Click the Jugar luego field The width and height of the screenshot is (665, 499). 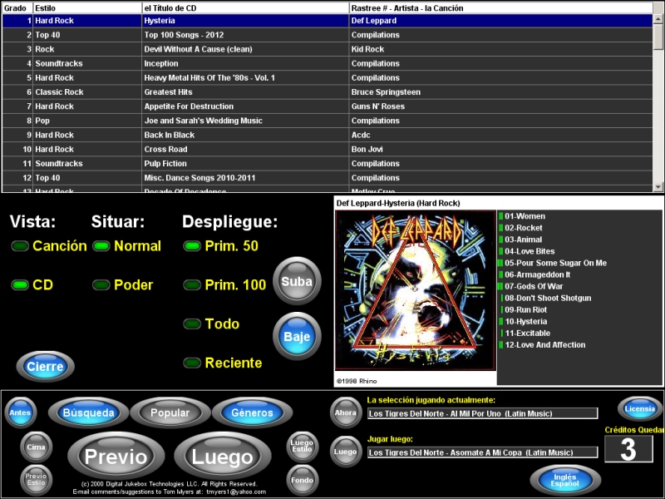click(483, 452)
